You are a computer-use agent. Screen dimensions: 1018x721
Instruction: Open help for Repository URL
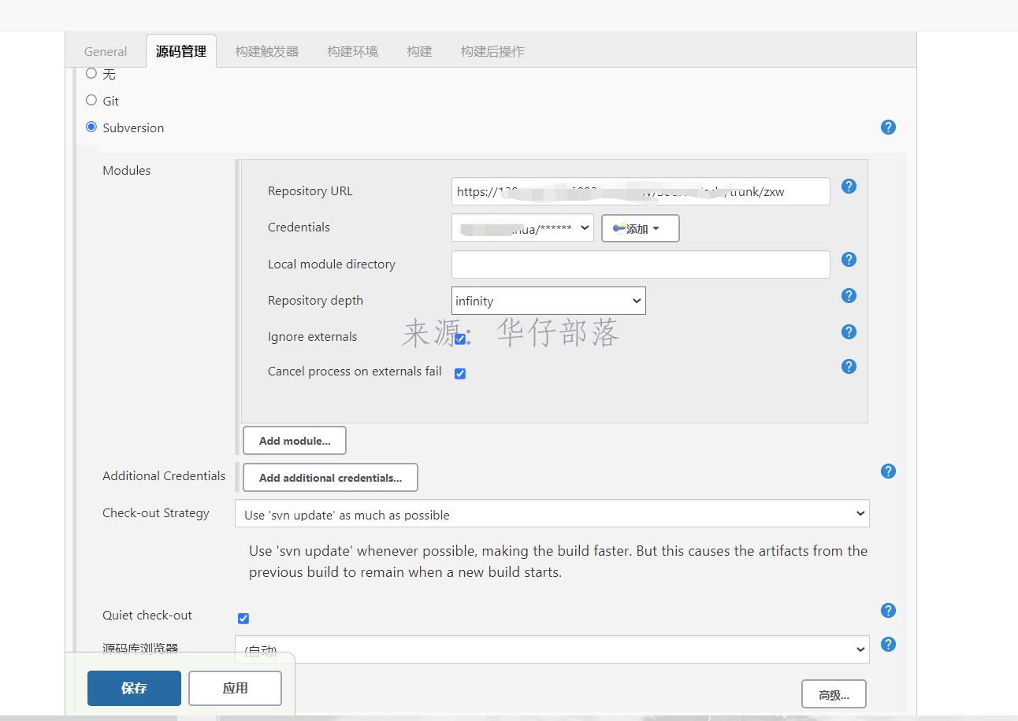(x=849, y=187)
